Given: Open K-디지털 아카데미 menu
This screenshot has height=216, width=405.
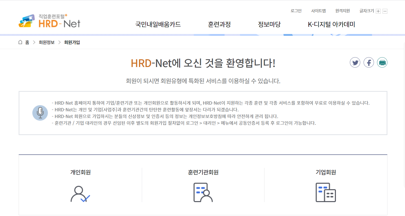Looking at the screenshot, I should 332,24.
